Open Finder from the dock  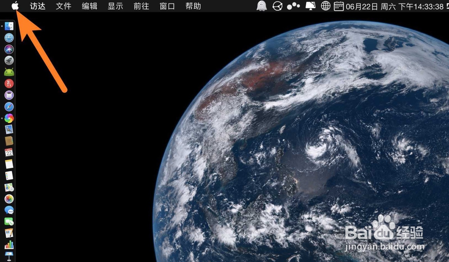coord(9,26)
